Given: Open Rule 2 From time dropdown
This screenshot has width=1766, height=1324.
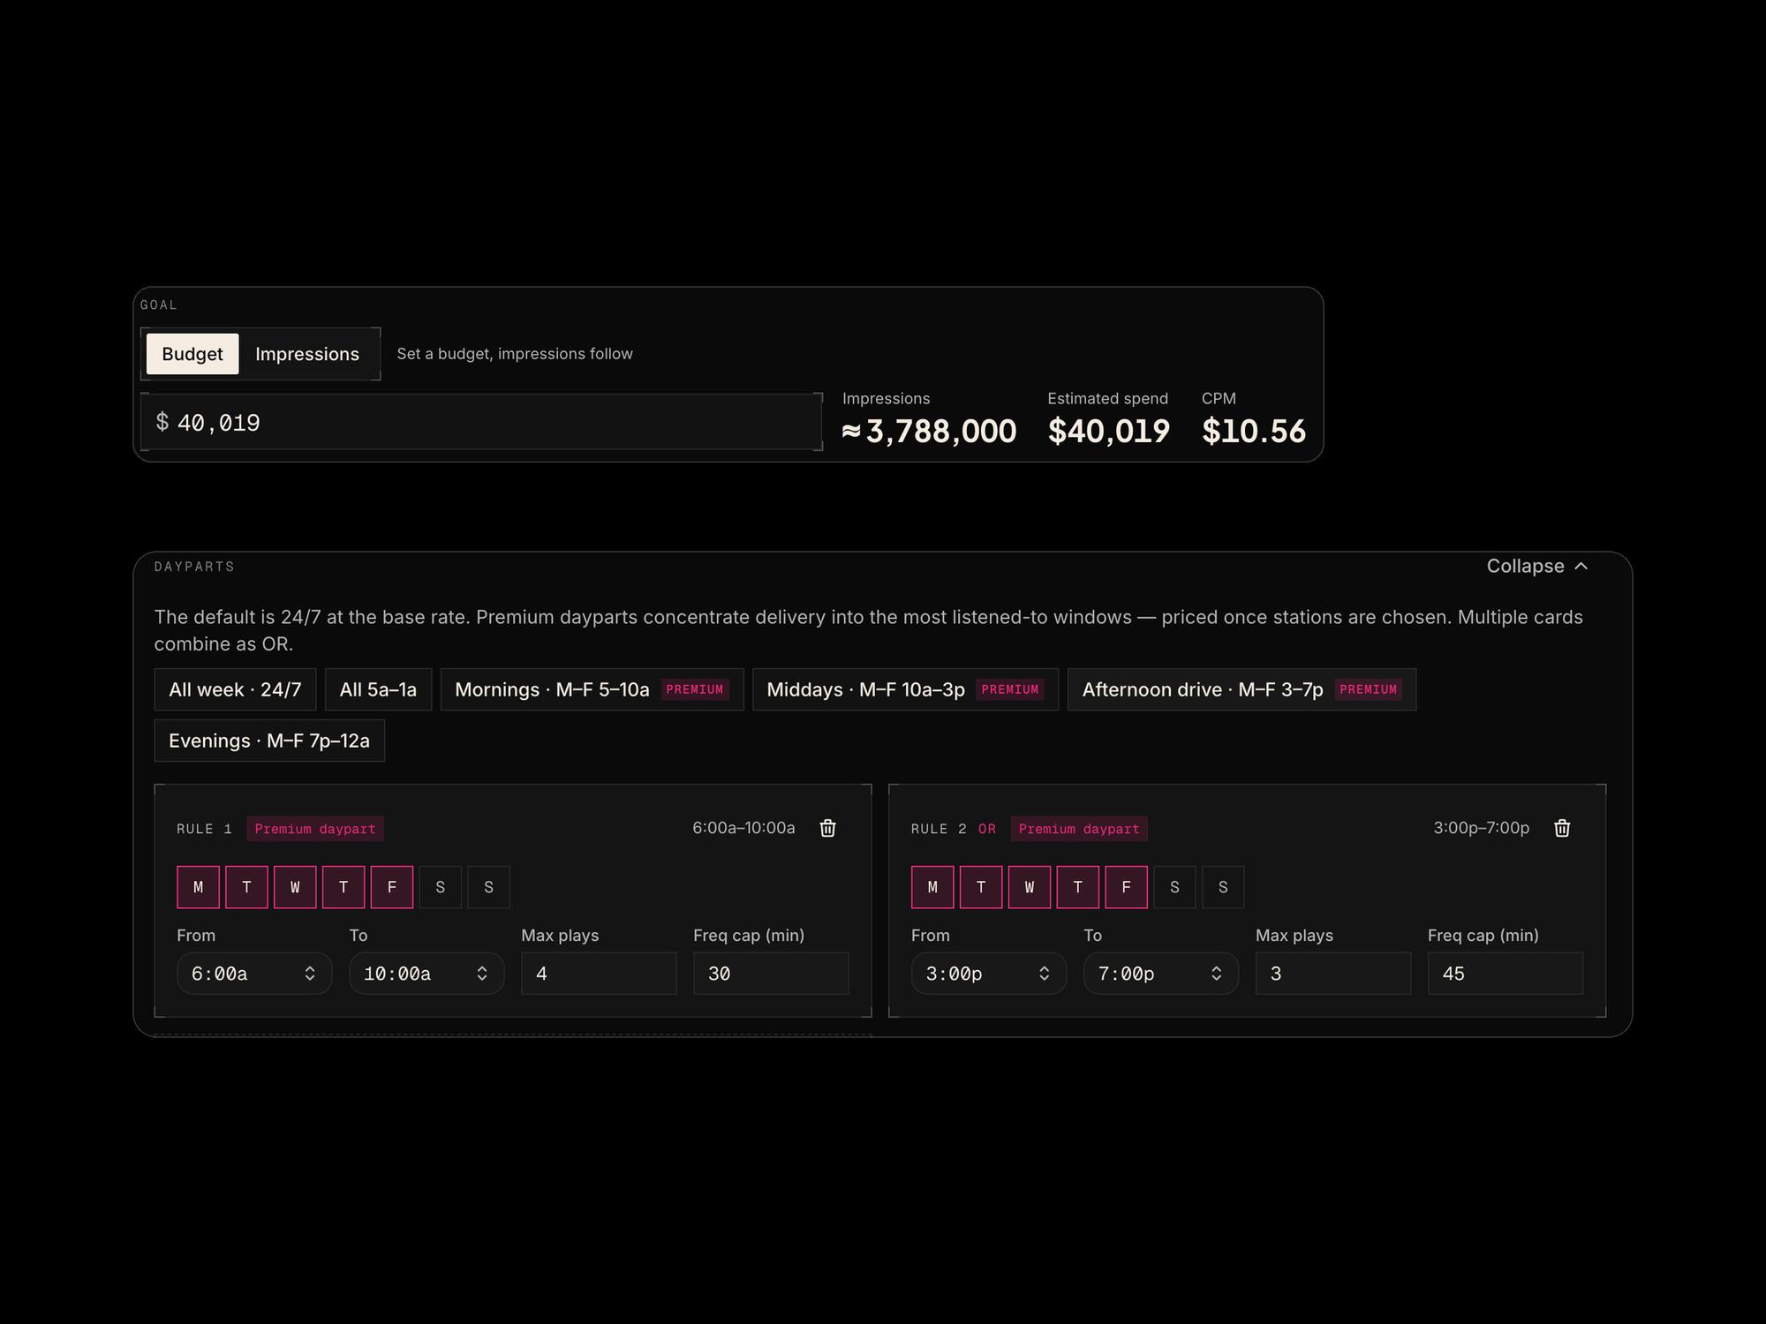Looking at the screenshot, I should (989, 974).
